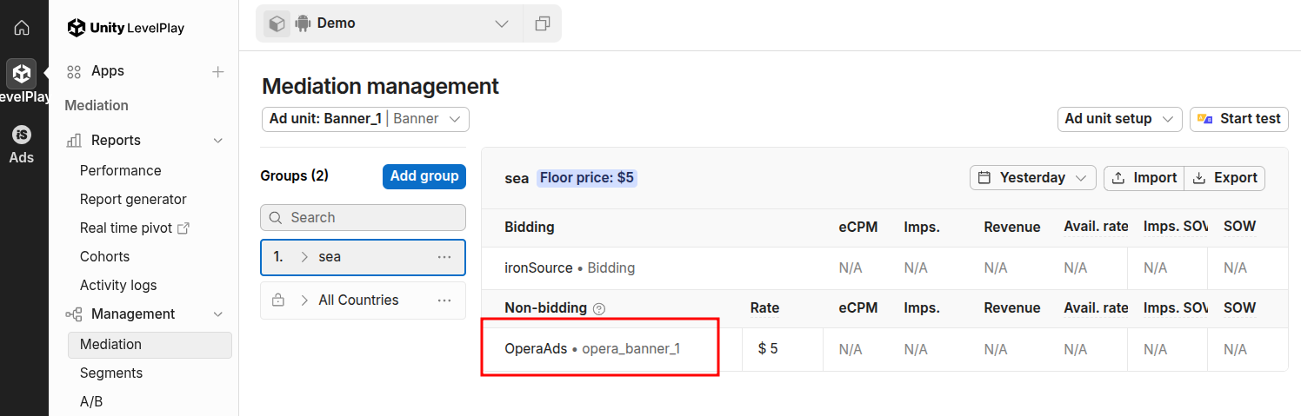Click the Floor price: $5 badge
The height and width of the screenshot is (416, 1301).
[587, 178]
